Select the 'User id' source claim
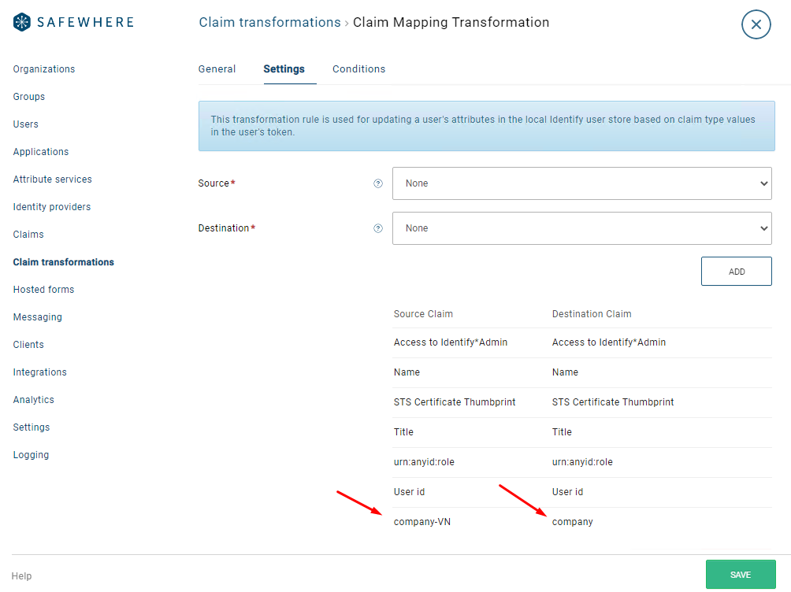 coord(409,492)
